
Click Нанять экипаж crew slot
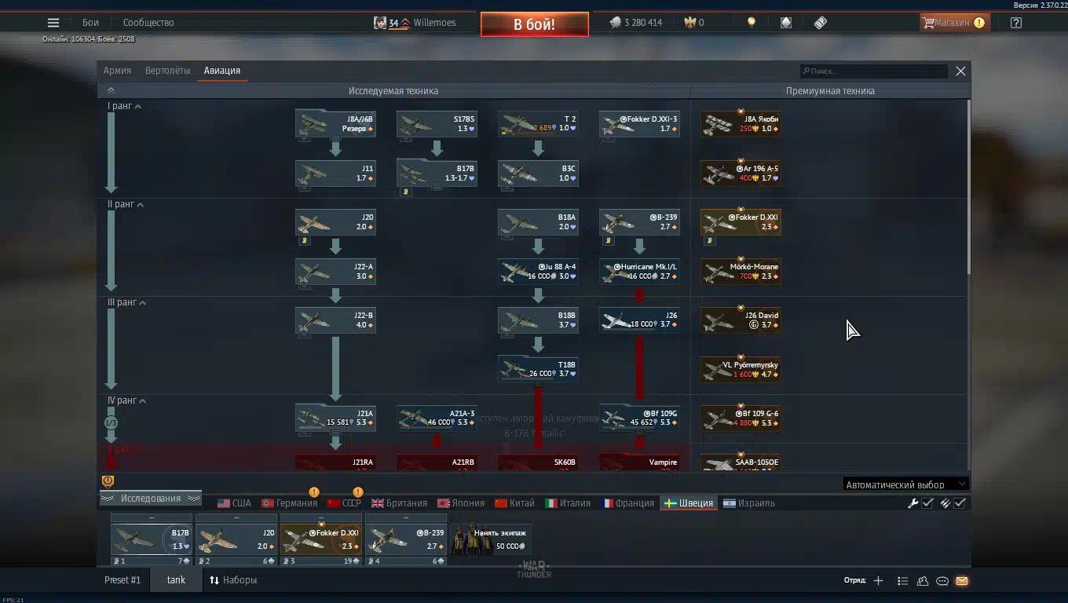(491, 540)
